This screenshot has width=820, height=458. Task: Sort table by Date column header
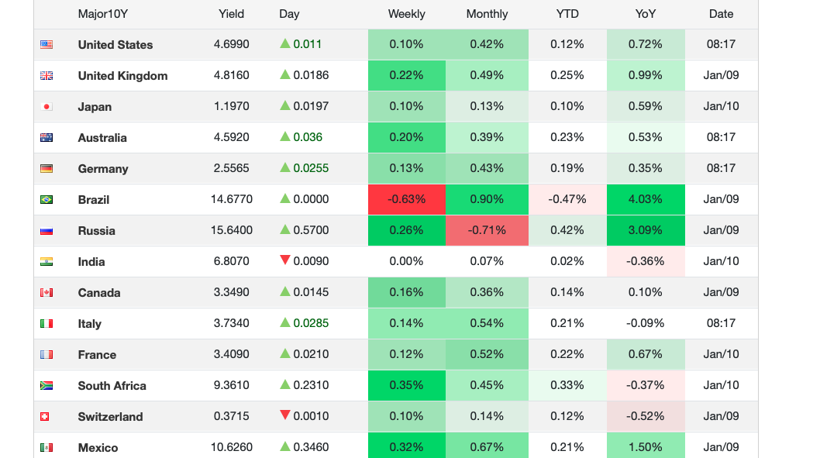[721, 14]
